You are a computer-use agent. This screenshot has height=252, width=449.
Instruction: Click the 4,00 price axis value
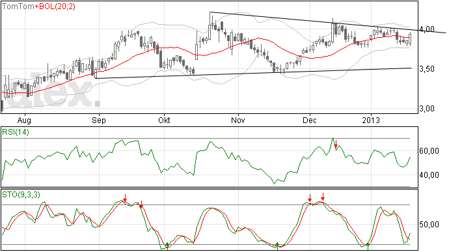427,29
